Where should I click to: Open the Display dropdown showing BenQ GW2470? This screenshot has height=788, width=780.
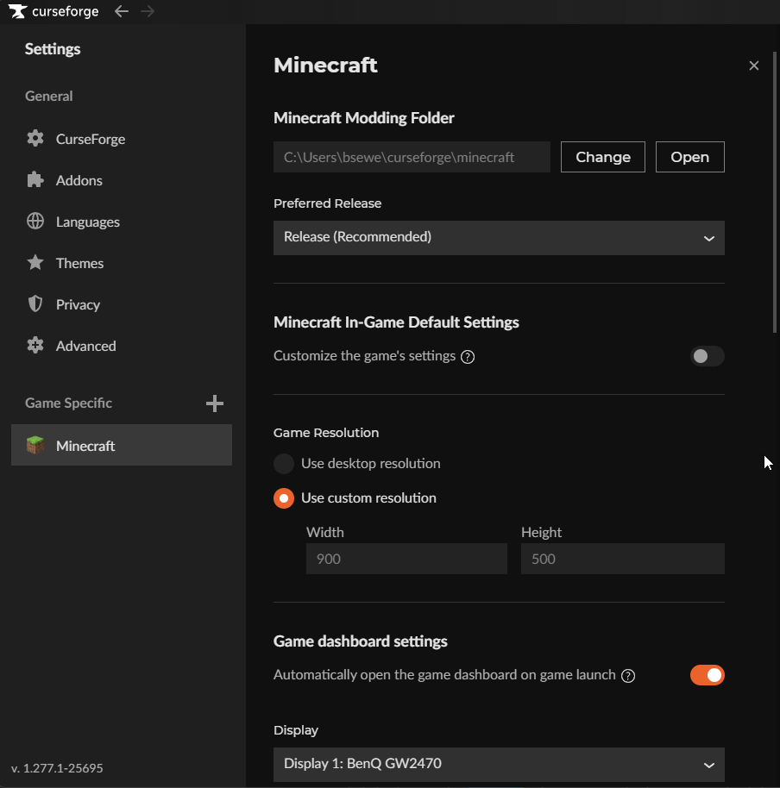tap(499, 765)
